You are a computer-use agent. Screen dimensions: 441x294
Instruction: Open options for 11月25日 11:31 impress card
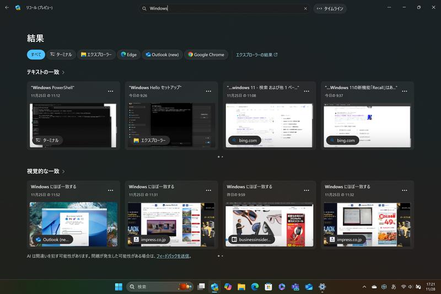[x=208, y=190]
